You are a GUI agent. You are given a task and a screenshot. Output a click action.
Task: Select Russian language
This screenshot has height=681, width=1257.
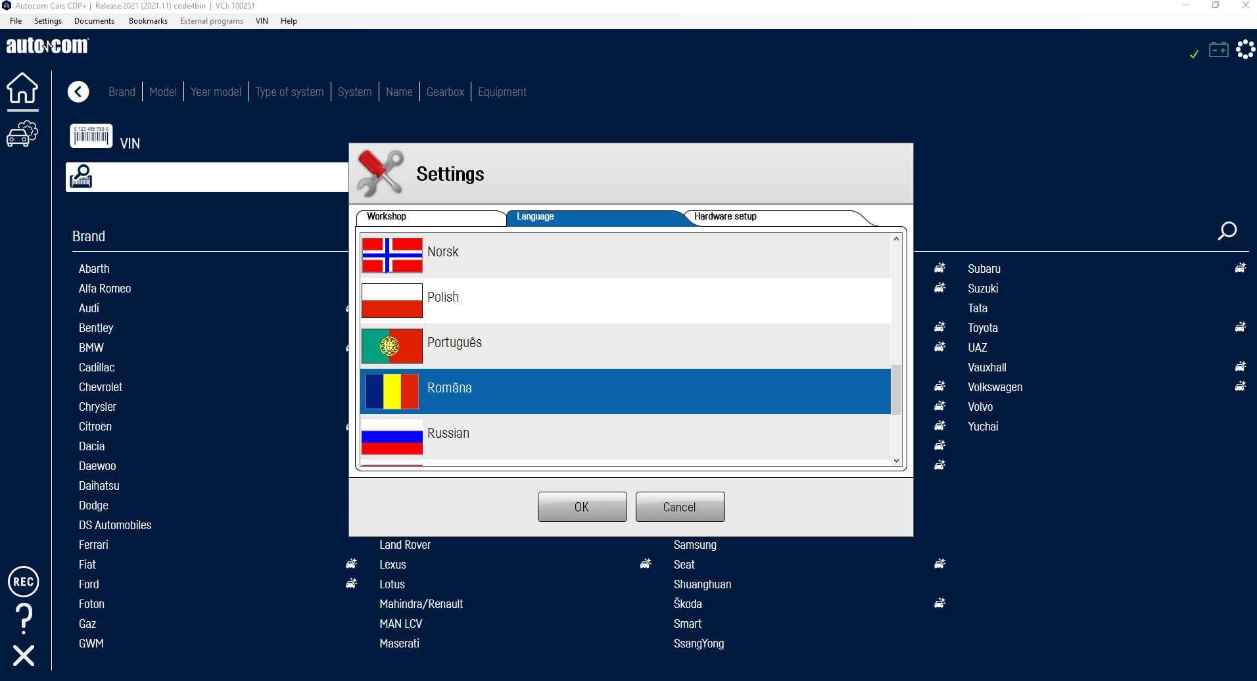coord(625,436)
